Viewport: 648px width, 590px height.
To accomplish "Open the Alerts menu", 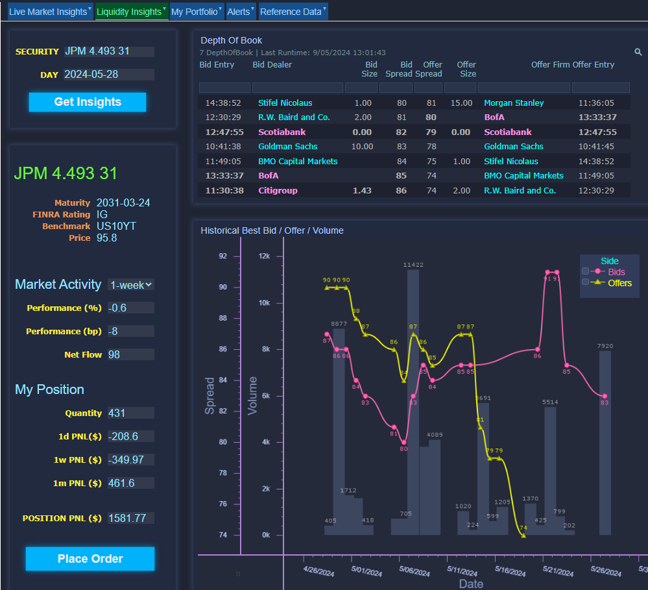I will (x=241, y=12).
